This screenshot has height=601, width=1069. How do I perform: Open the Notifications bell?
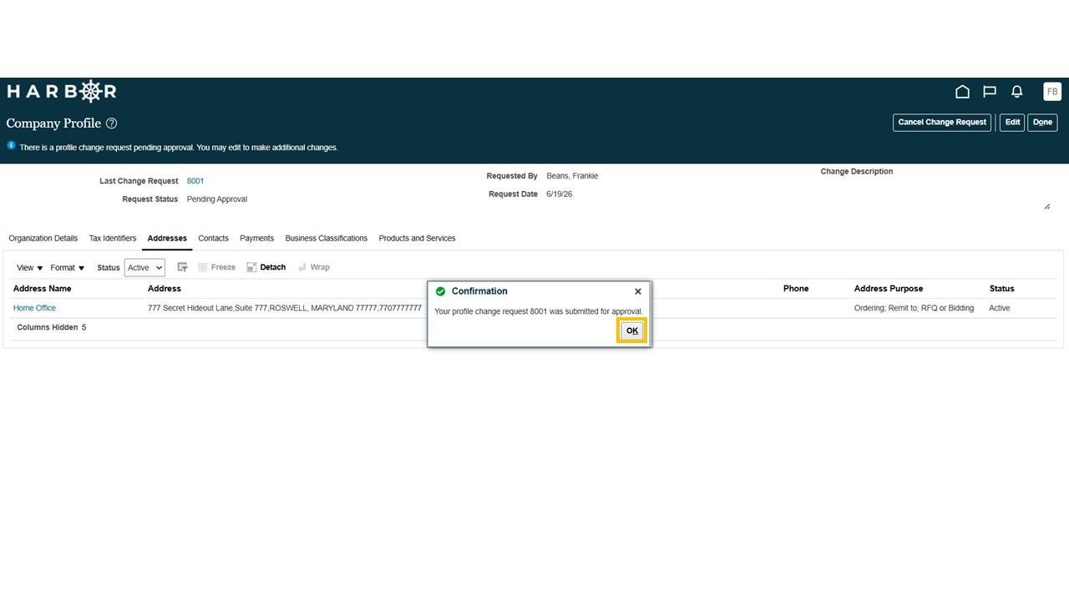(1017, 92)
